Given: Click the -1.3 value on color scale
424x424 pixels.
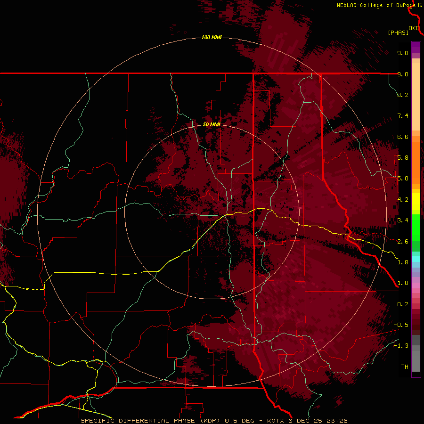Looking at the screenshot, I should [x=401, y=346].
